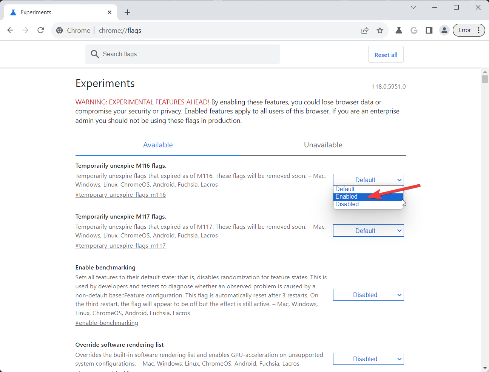Open the M116 flags Default dropdown
Image resolution: width=489 pixels, height=372 pixels.
pyautogui.click(x=369, y=180)
